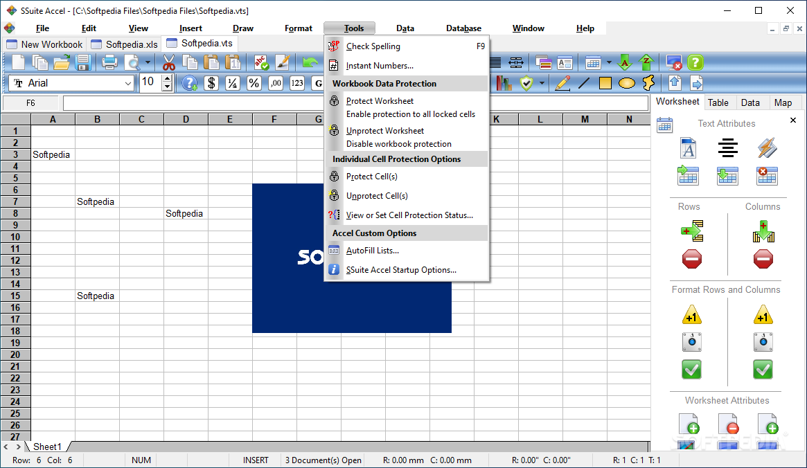Open View or Set Cell Protection Status...
This screenshot has height=468, width=807.
[x=407, y=215]
